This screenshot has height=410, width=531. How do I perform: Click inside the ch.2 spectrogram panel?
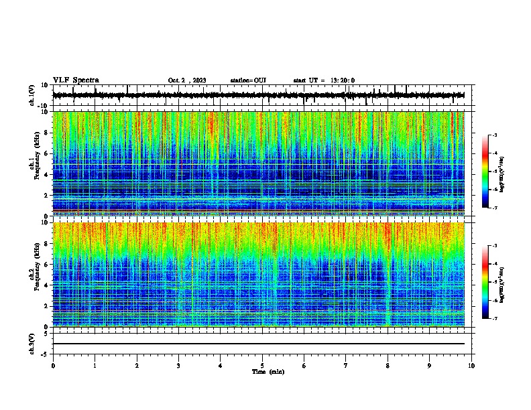pos(259,275)
